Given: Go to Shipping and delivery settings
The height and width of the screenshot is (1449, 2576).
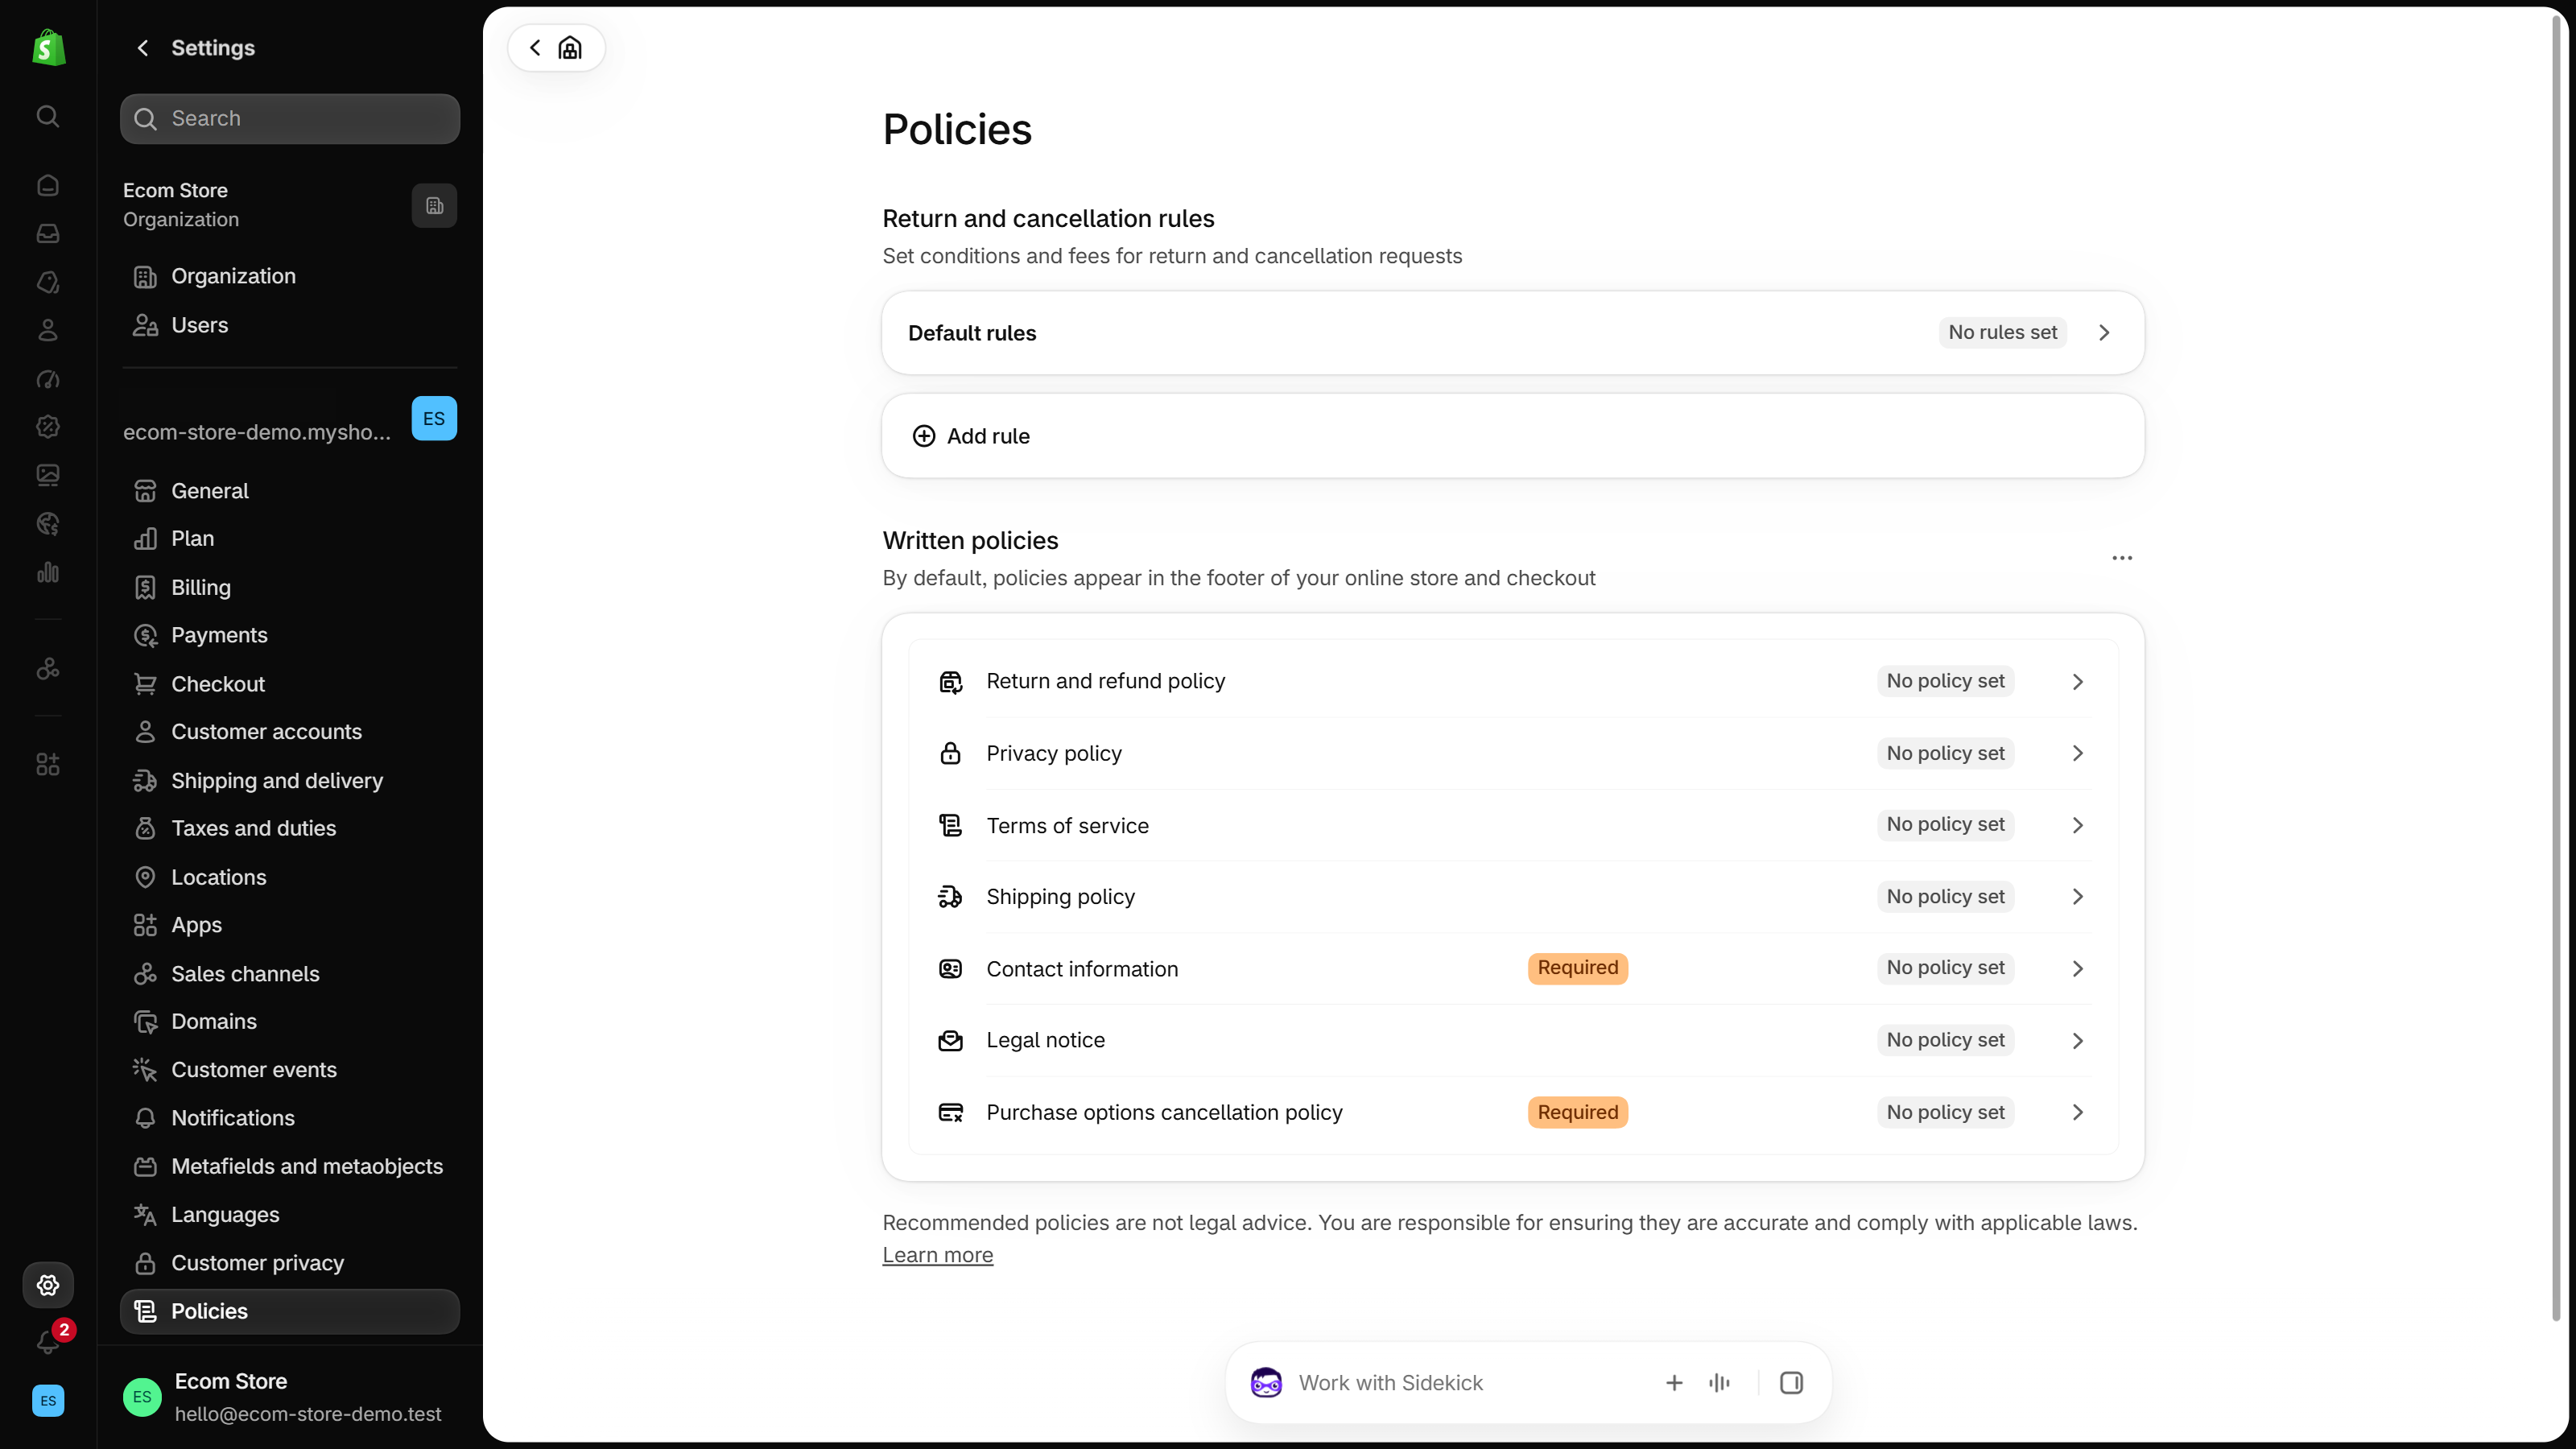Looking at the screenshot, I should click(290, 781).
